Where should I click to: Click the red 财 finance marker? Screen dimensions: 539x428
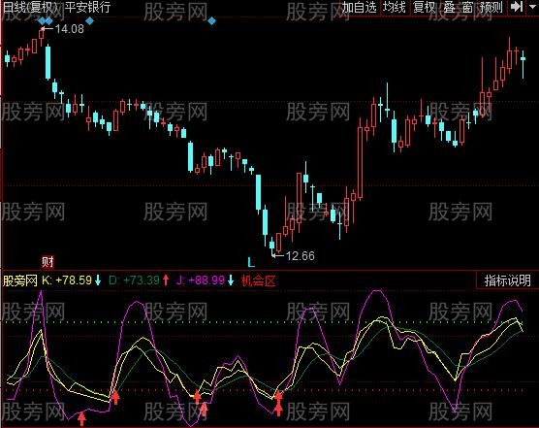click(x=48, y=262)
